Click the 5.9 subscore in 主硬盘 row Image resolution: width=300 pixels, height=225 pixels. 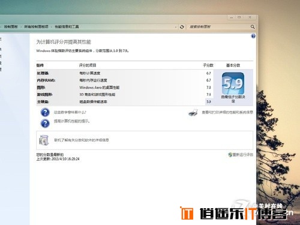point(209,101)
